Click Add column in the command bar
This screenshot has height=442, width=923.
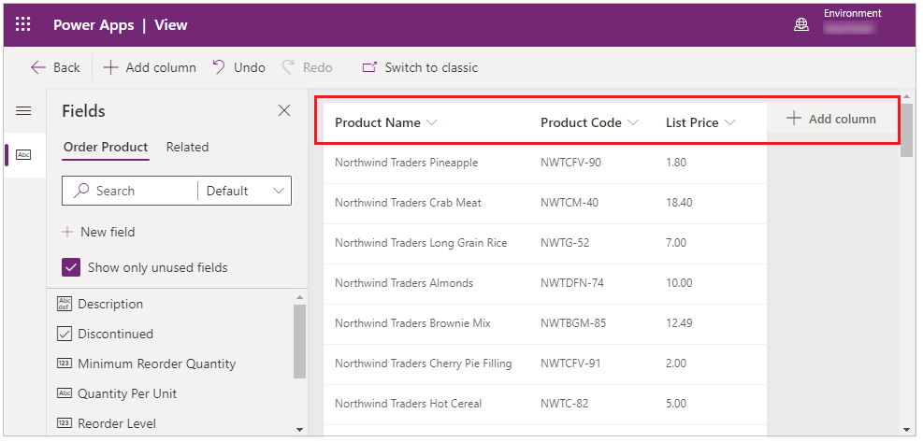[x=150, y=67]
